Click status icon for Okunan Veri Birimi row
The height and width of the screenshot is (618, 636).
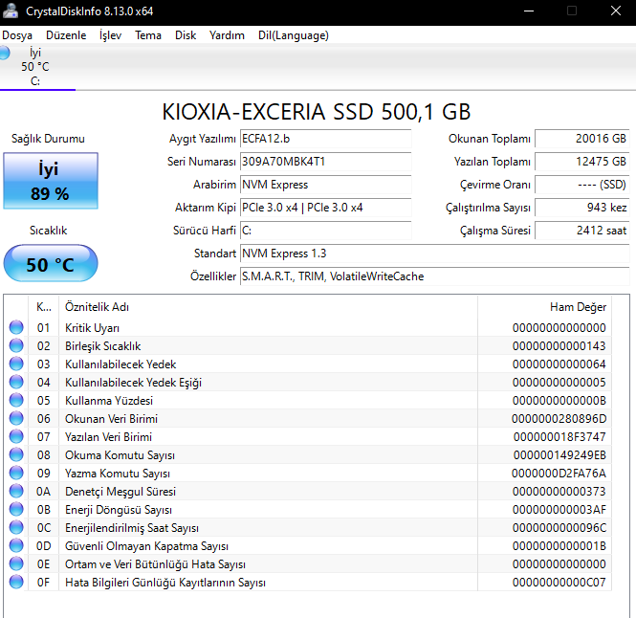click(x=16, y=418)
